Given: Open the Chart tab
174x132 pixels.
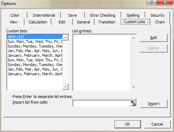Looking at the screenshot, I should click(160, 22).
